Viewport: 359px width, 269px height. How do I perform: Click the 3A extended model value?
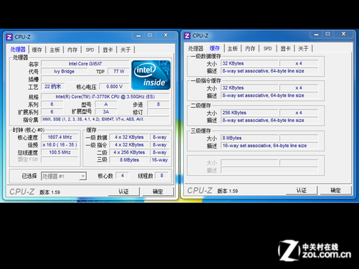(106, 112)
